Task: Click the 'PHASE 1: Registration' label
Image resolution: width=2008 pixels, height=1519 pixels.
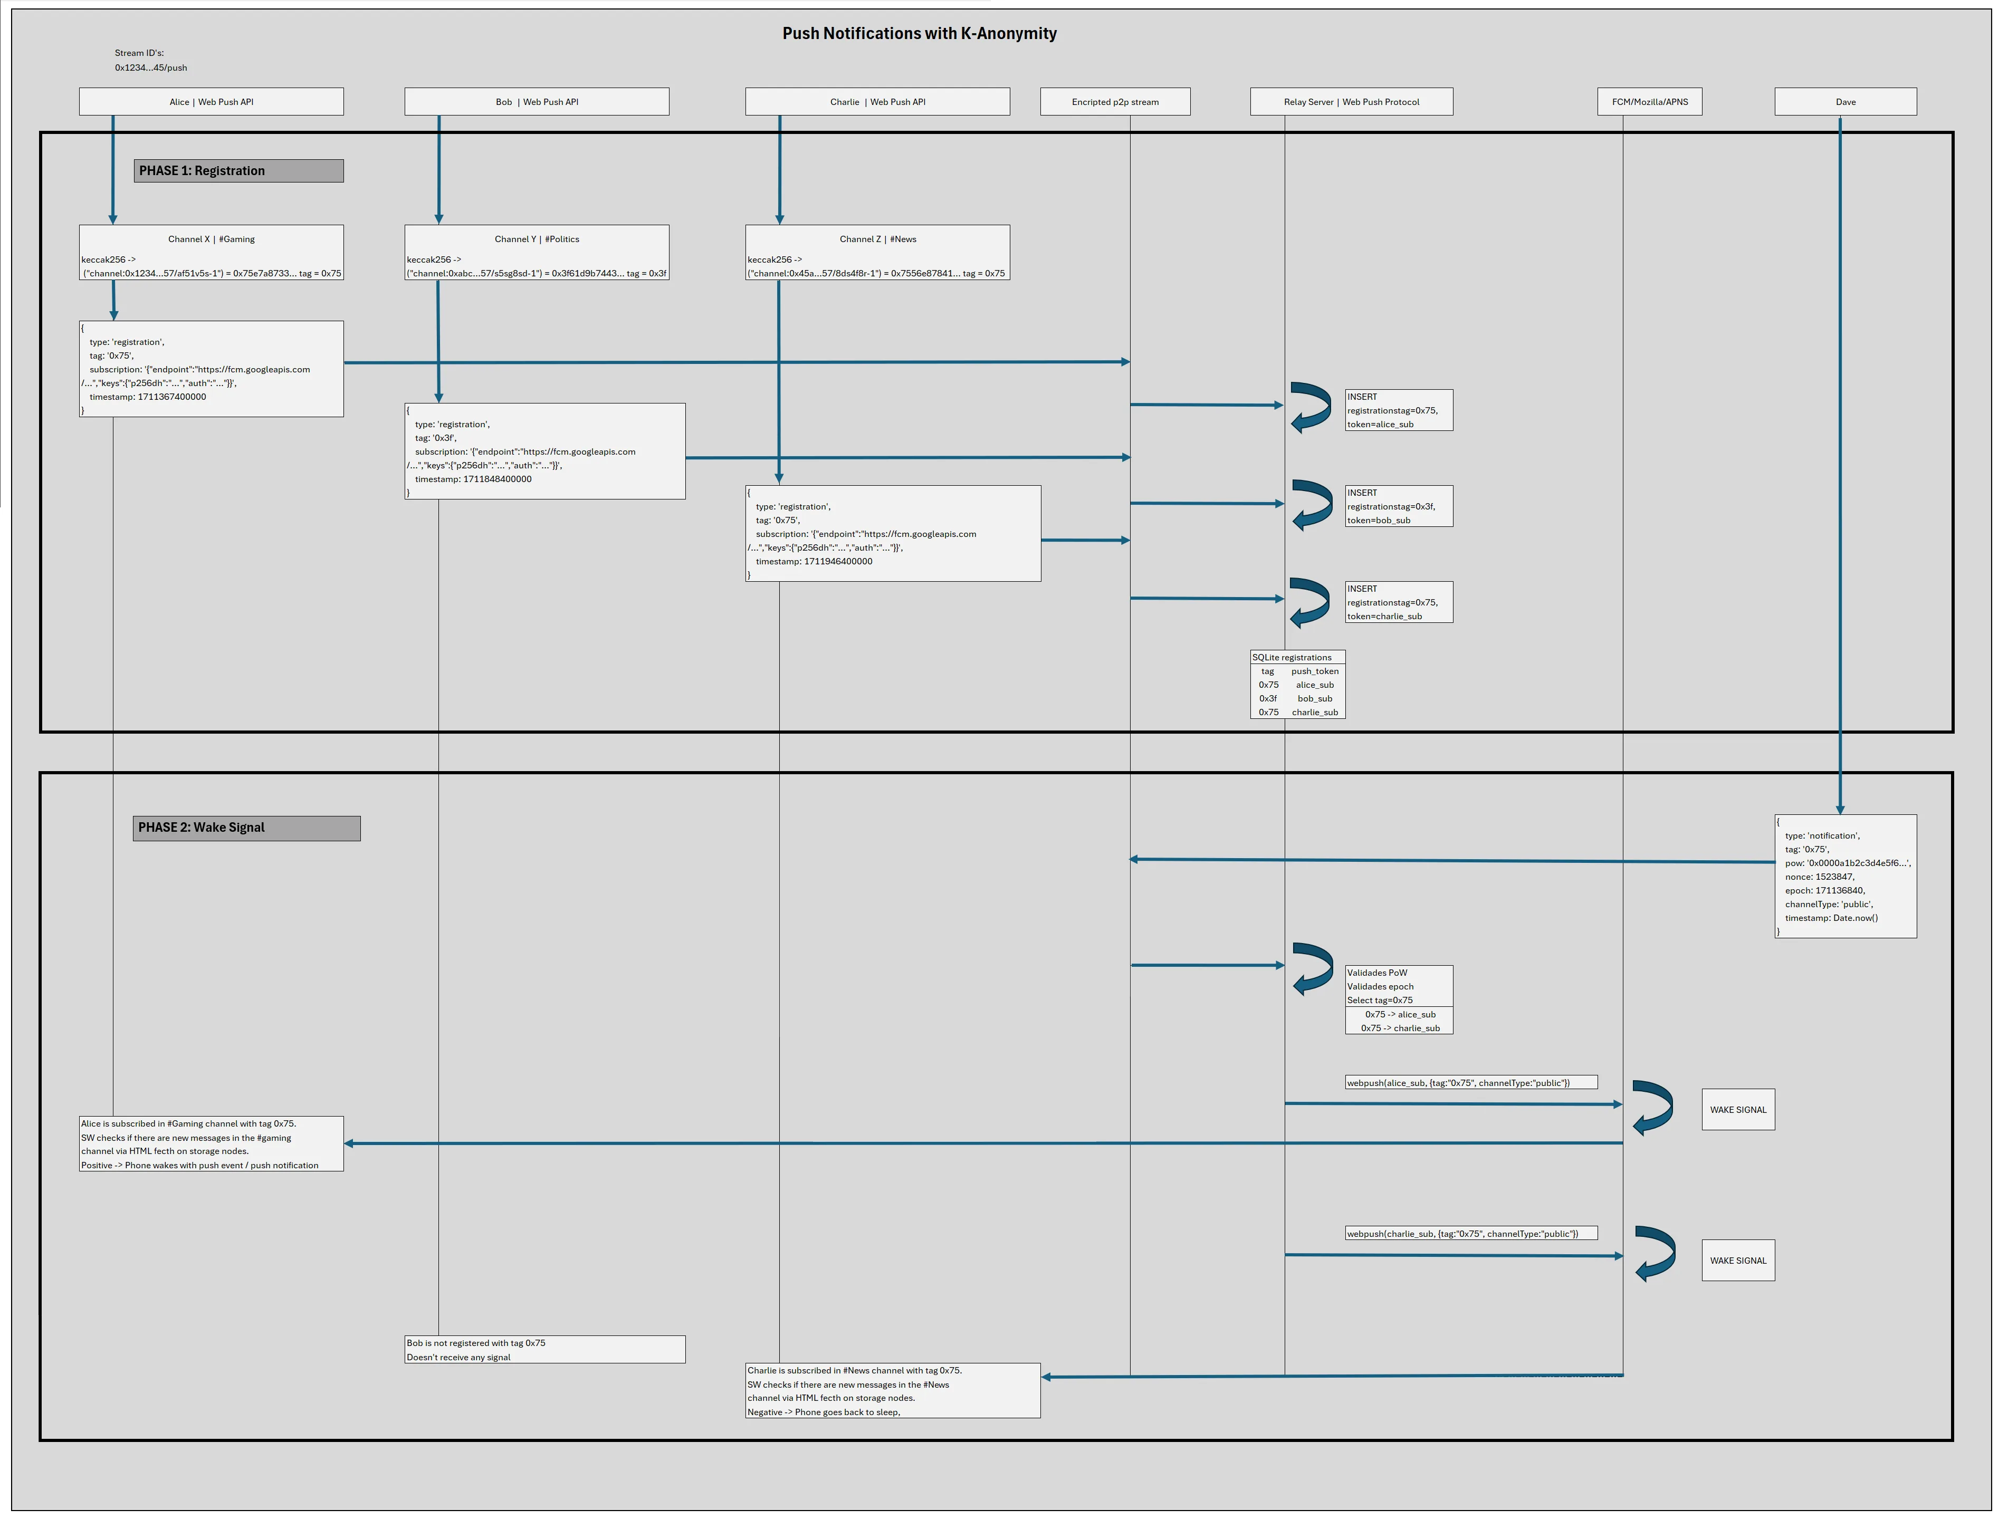Action: click(x=239, y=170)
